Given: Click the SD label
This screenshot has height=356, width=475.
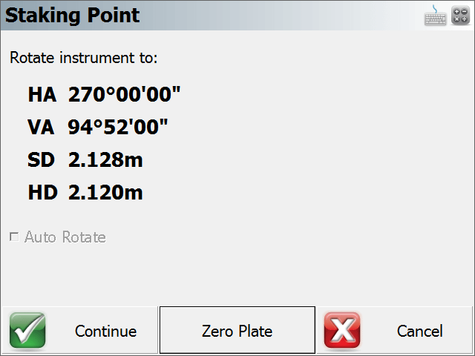Looking at the screenshot, I should pyautogui.click(x=42, y=160).
